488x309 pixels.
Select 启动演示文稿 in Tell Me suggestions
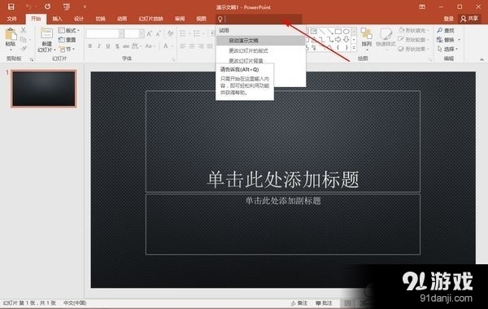tap(260, 41)
